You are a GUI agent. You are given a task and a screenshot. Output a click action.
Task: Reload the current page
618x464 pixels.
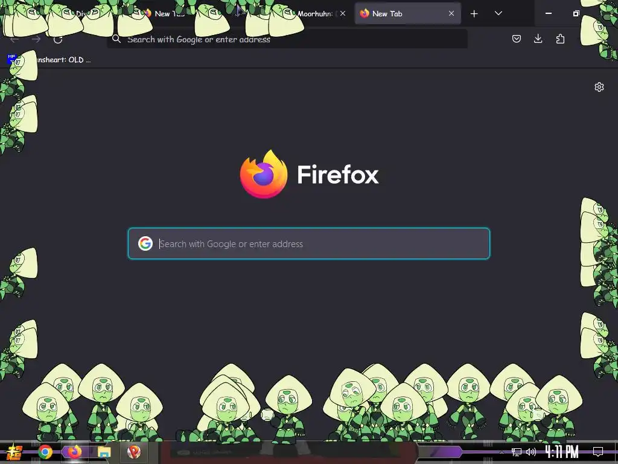pyautogui.click(x=58, y=39)
